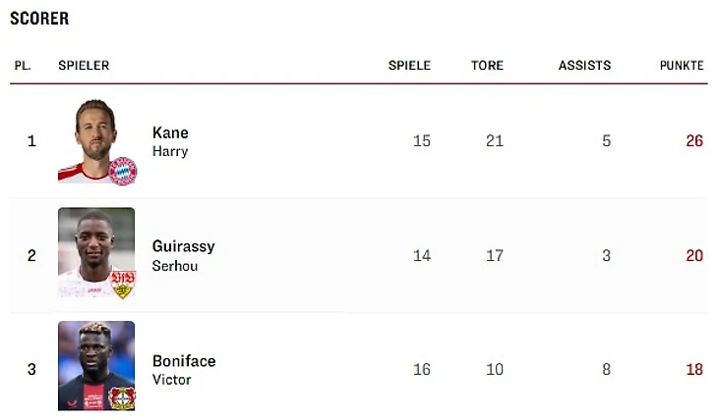This screenshot has height=420, width=718.
Task: Select Kane's 26 points value
Action: [x=694, y=141]
